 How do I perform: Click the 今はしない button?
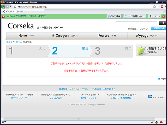tap(154, 16)
